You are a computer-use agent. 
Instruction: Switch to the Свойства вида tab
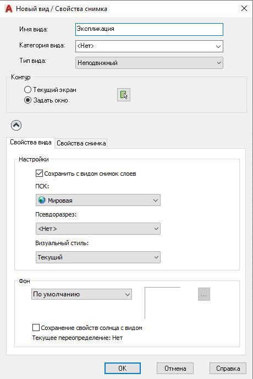pyautogui.click(x=31, y=142)
